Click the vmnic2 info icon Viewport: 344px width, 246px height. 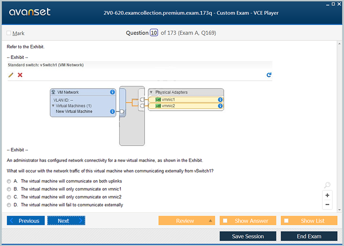(220, 106)
